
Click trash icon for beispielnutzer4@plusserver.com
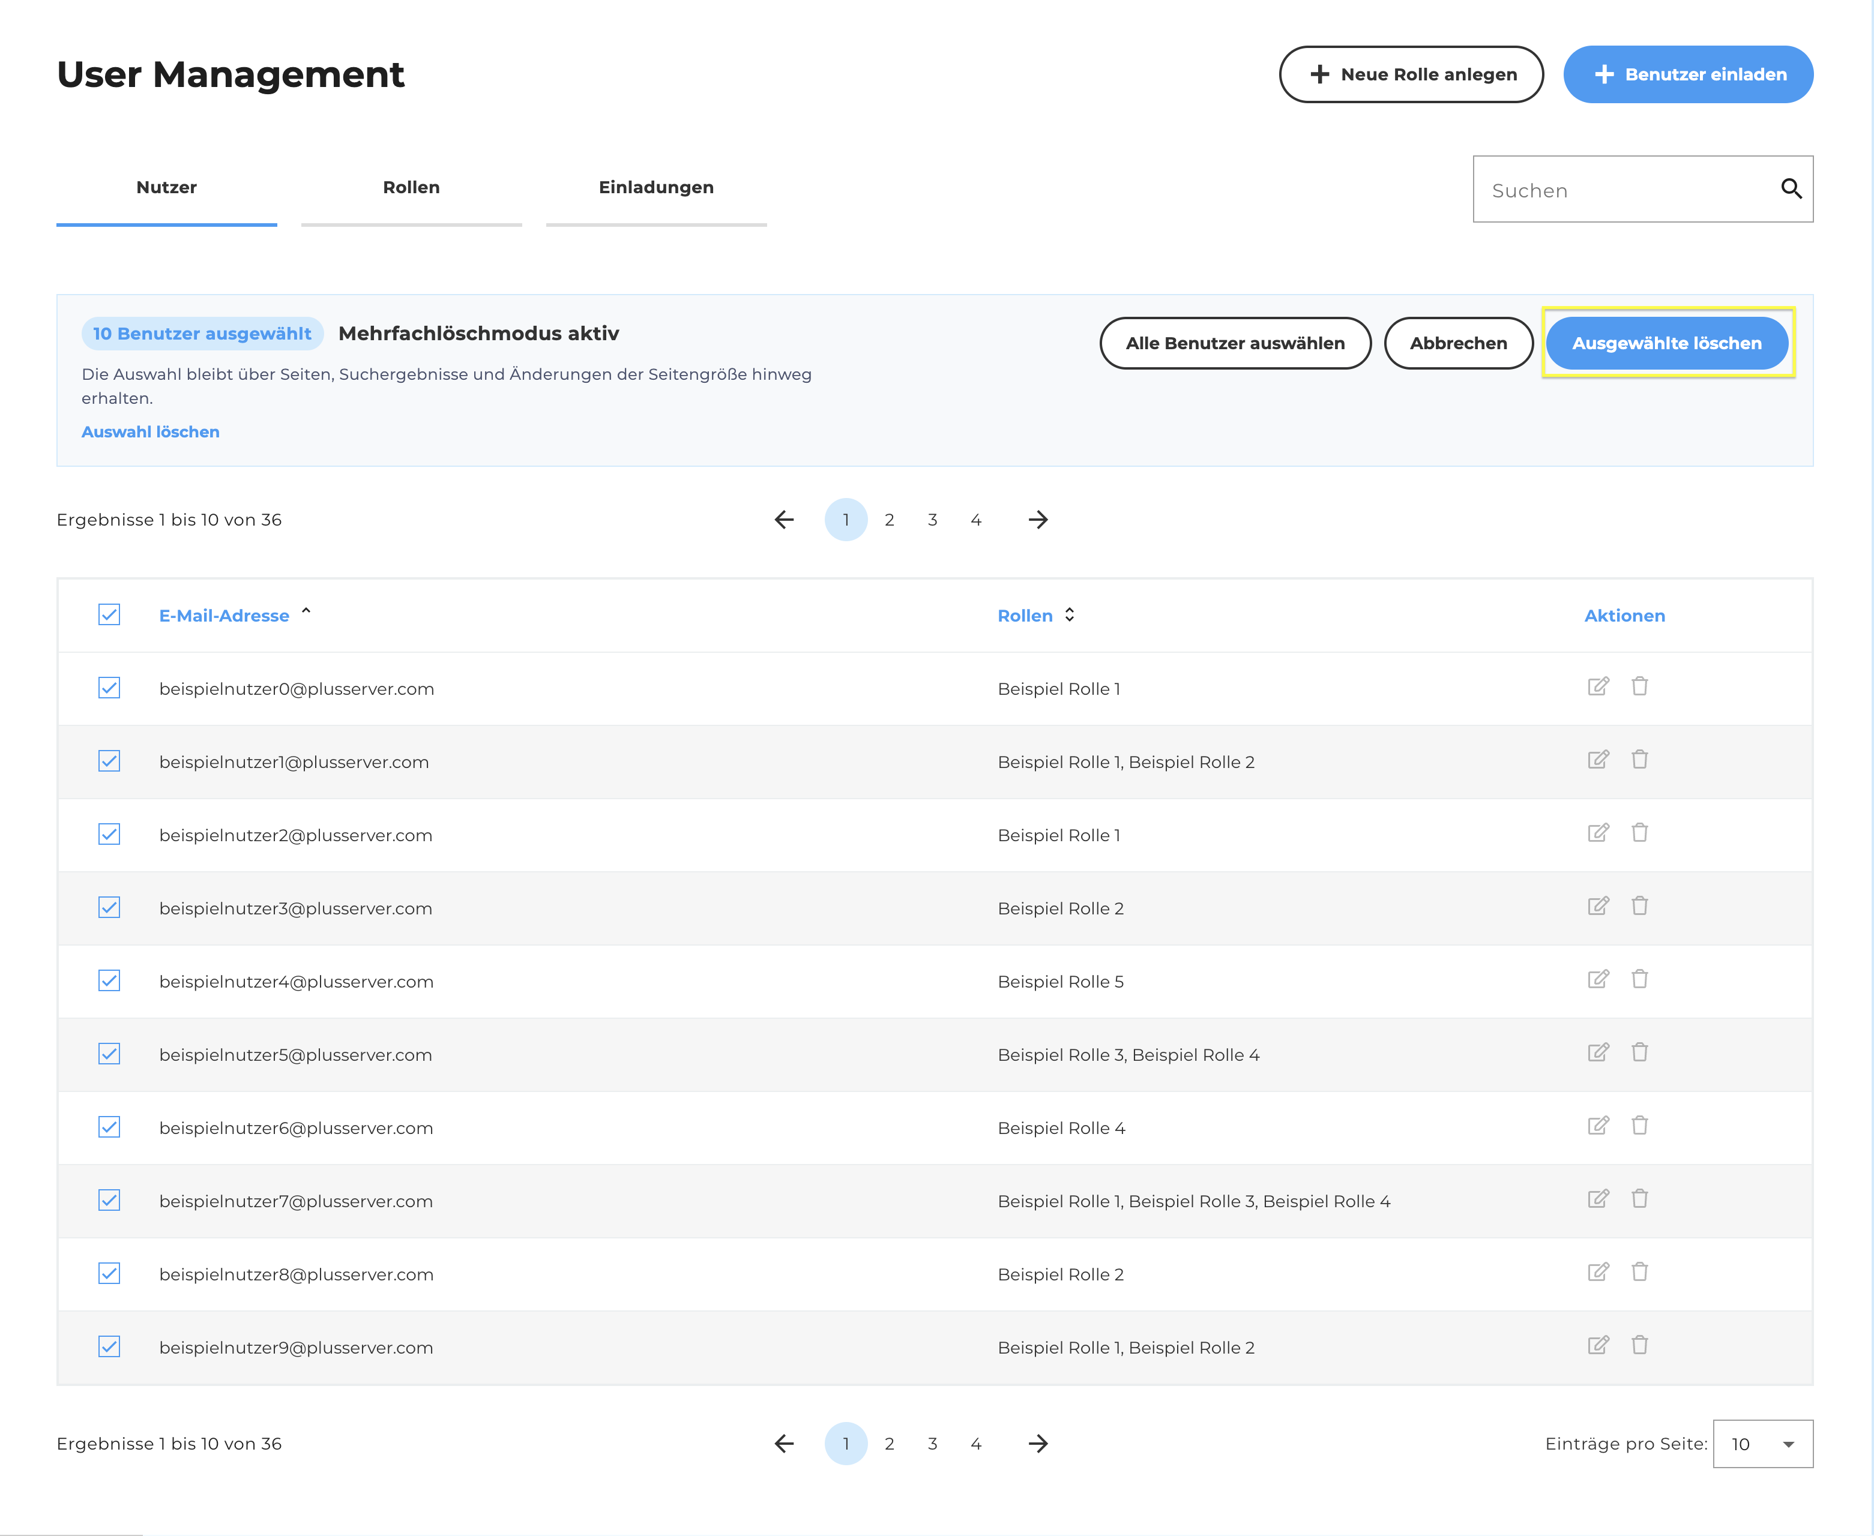(1639, 979)
